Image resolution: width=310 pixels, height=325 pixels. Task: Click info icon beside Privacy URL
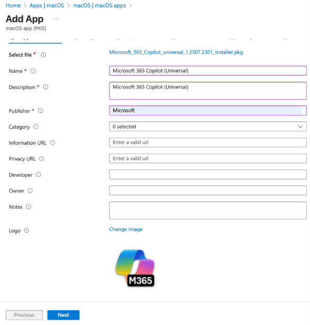point(42,159)
